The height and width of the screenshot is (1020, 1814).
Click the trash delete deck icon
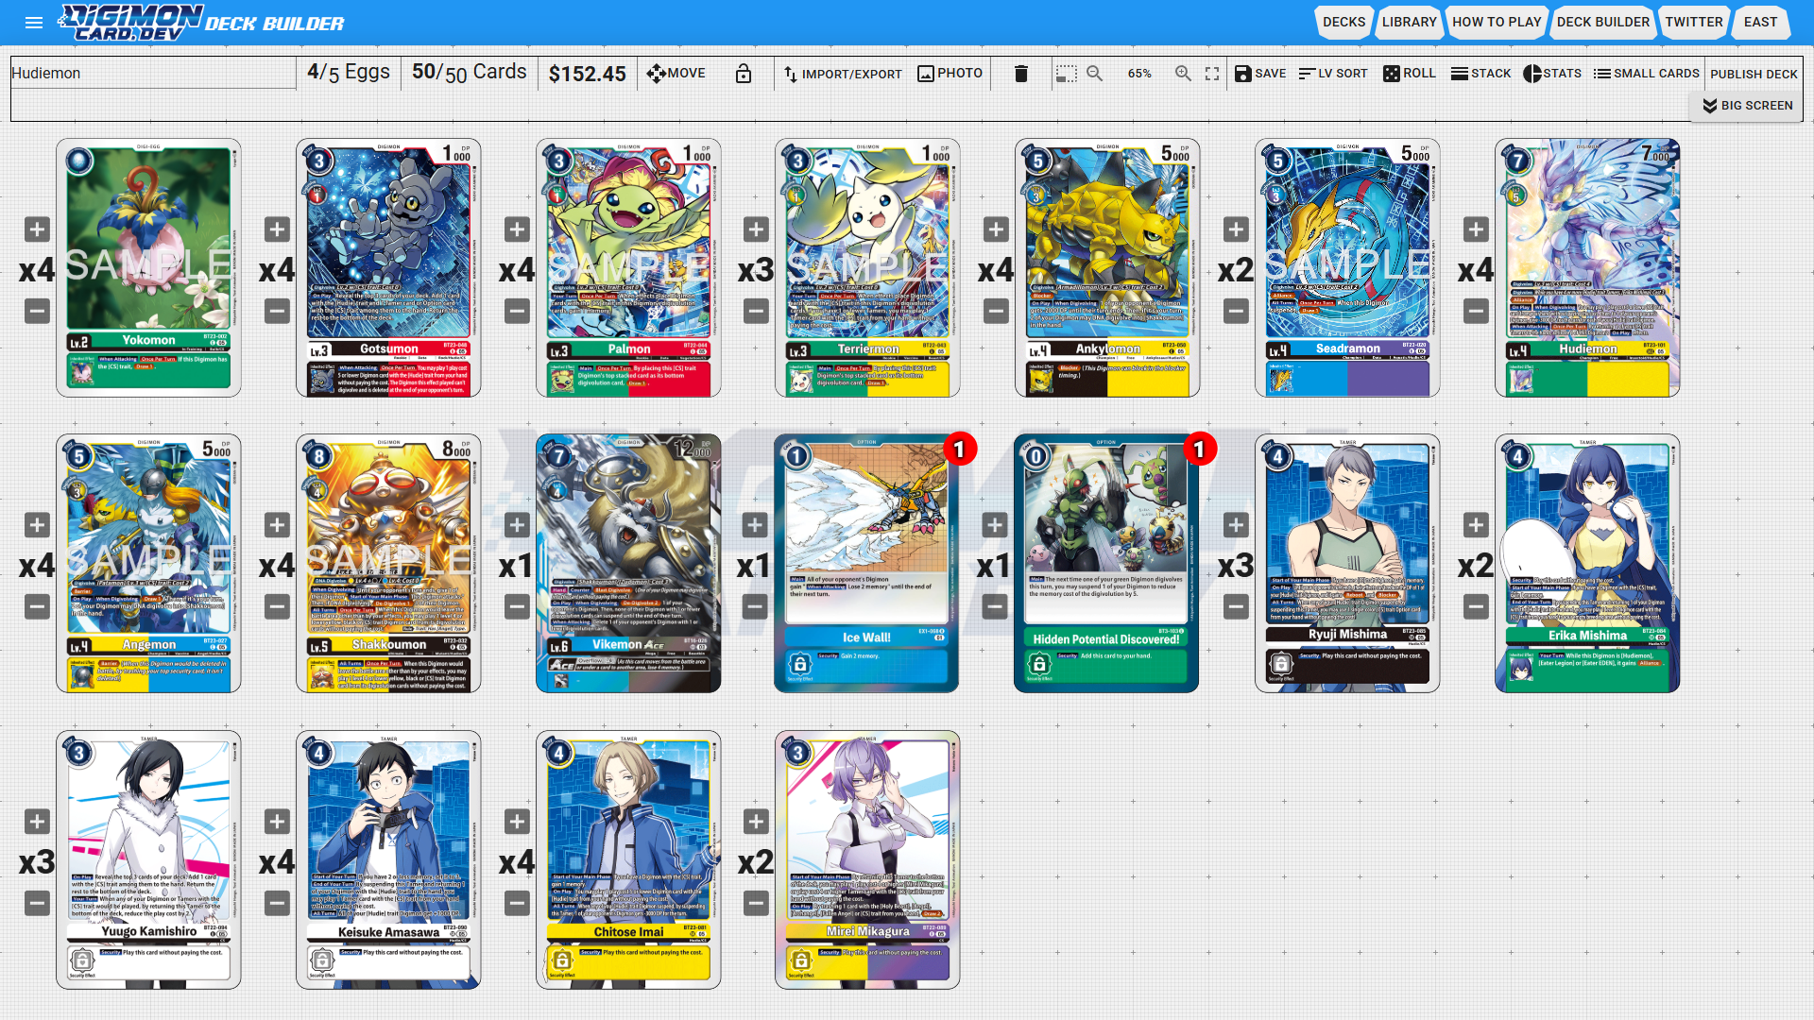coord(1020,74)
